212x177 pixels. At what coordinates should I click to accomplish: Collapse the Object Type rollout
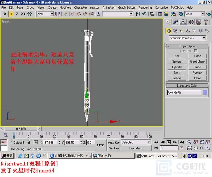pos(187,46)
